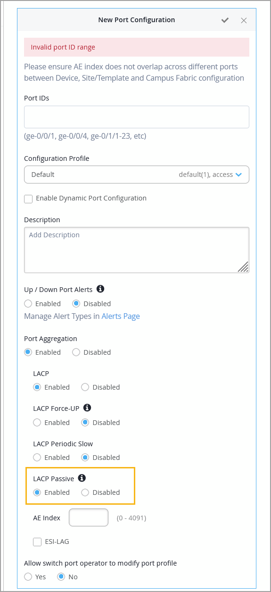Confirm configuration with the checkmark icon
Screen dimensions: 271x592
(225, 20)
